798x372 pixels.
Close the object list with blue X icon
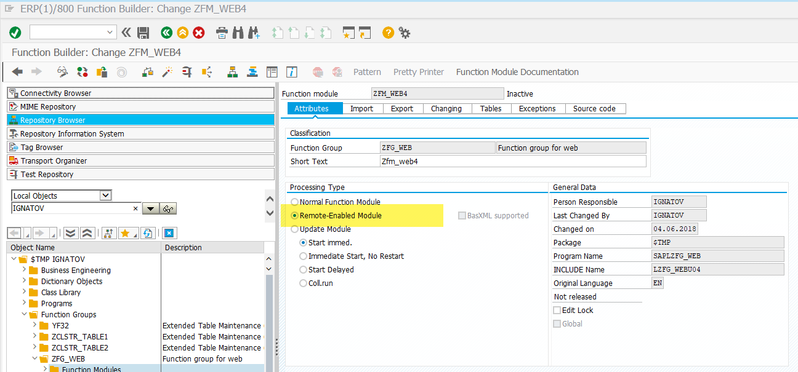pyautogui.click(x=169, y=233)
